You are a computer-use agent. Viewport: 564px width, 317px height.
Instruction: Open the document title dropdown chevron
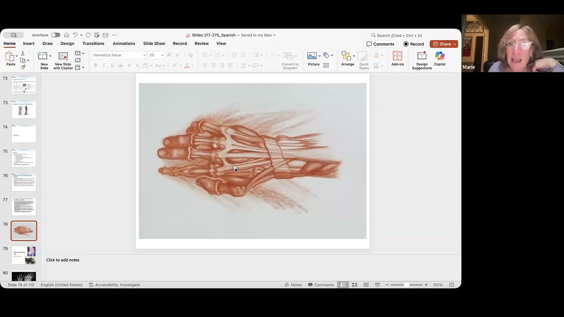pyautogui.click(x=274, y=35)
